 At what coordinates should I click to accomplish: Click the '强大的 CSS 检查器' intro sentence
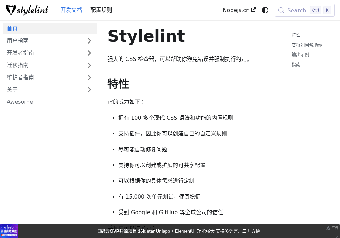pos(179,59)
